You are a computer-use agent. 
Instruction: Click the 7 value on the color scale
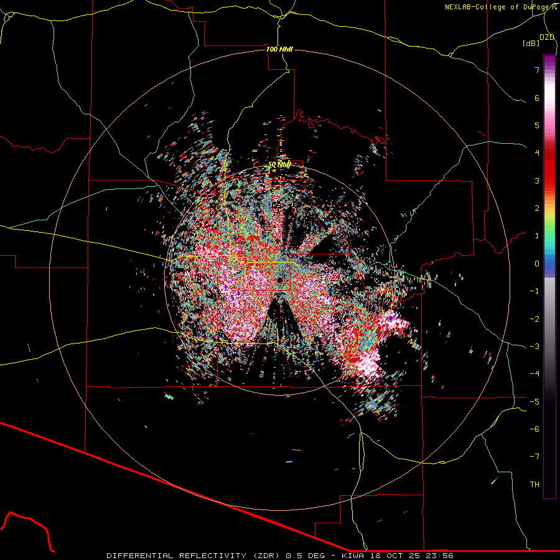[x=537, y=70]
